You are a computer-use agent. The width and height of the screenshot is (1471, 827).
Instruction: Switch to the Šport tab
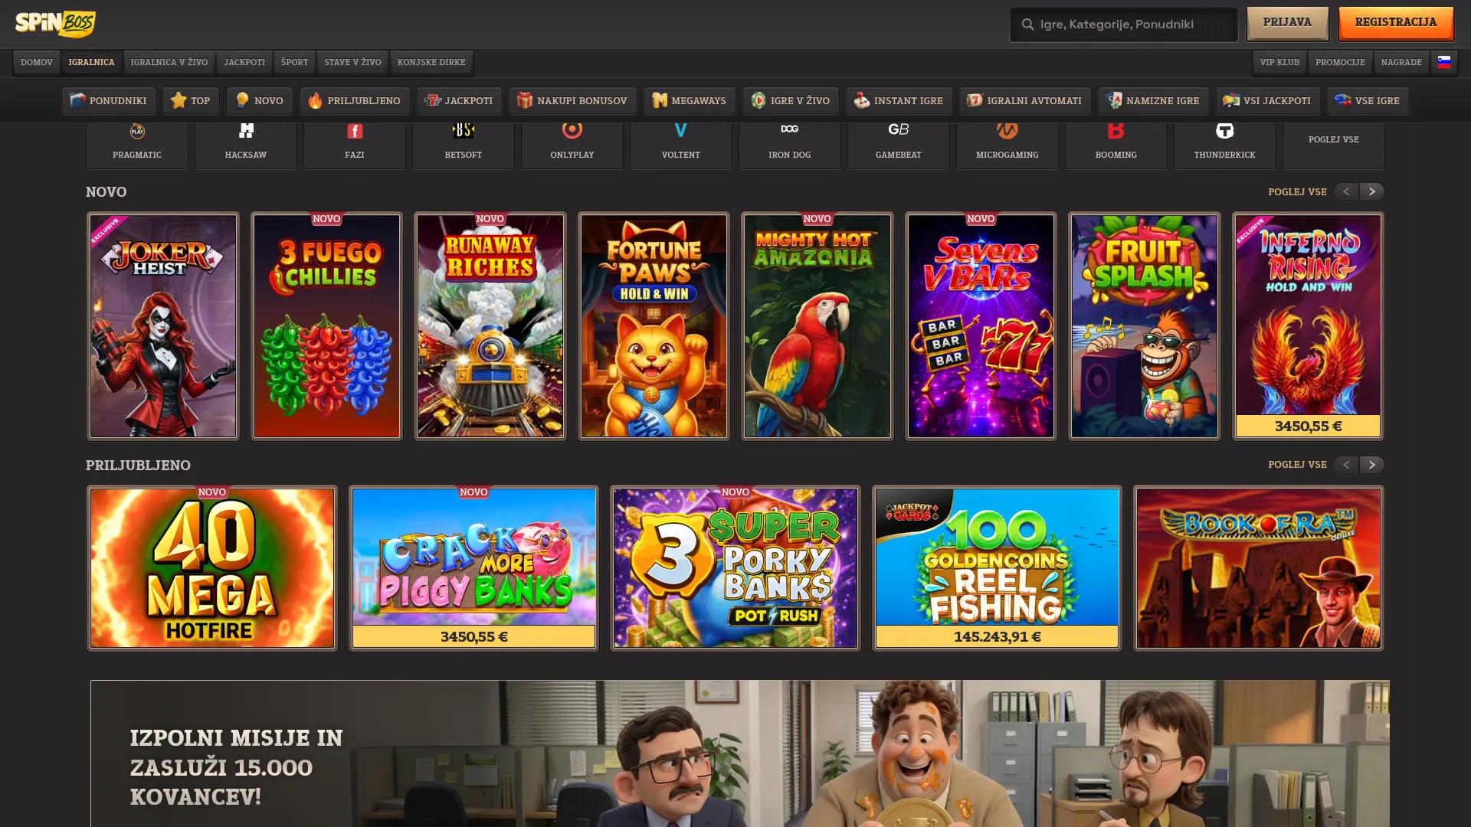coord(295,62)
